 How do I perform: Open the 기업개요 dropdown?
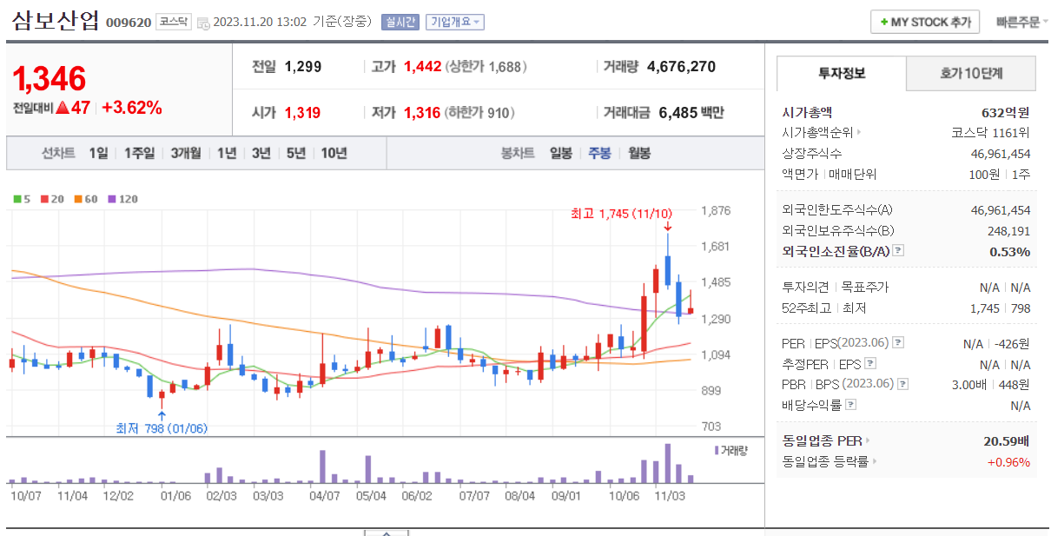tap(454, 23)
